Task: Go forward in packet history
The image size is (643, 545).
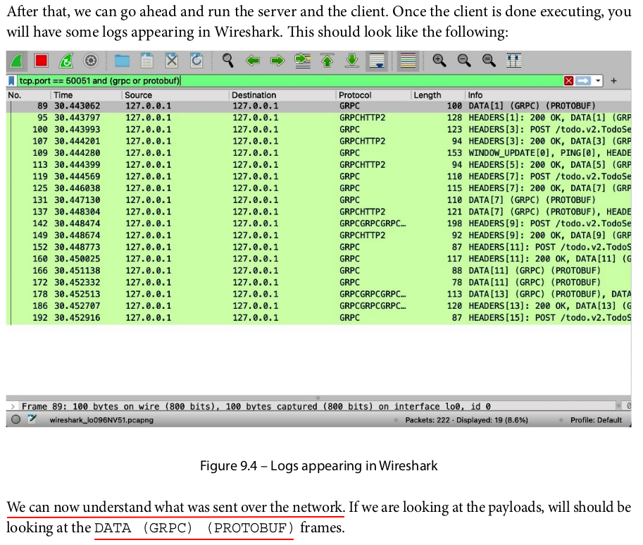Action: [x=277, y=61]
